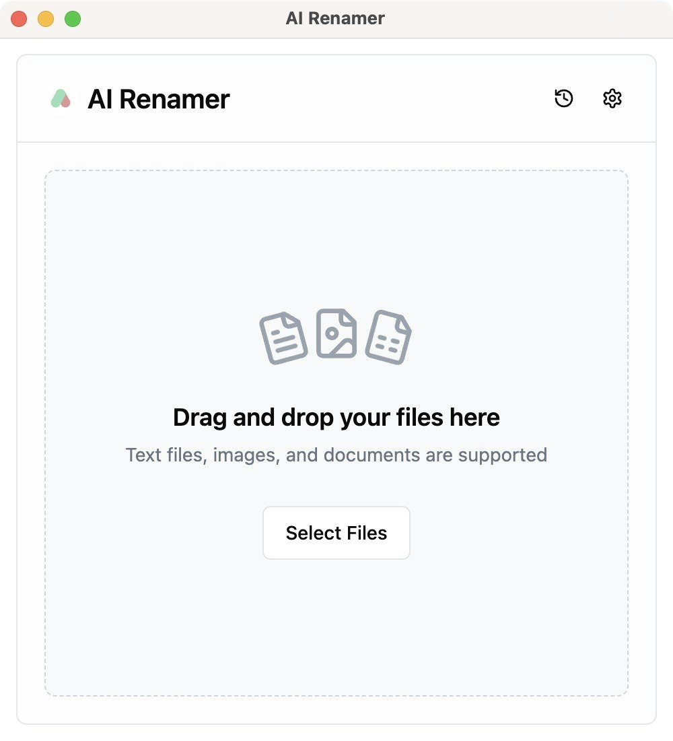The image size is (673, 741).
Task: Click the image file icon
Action: [336, 335]
